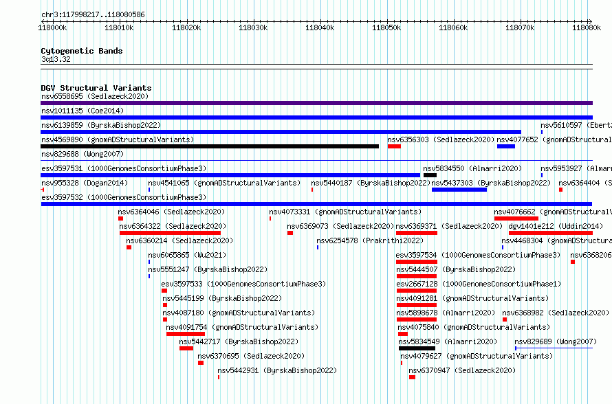Open nsv829689 (Wong2007) variant
The width and height of the screenshot is (612, 404).
[x=556, y=341]
